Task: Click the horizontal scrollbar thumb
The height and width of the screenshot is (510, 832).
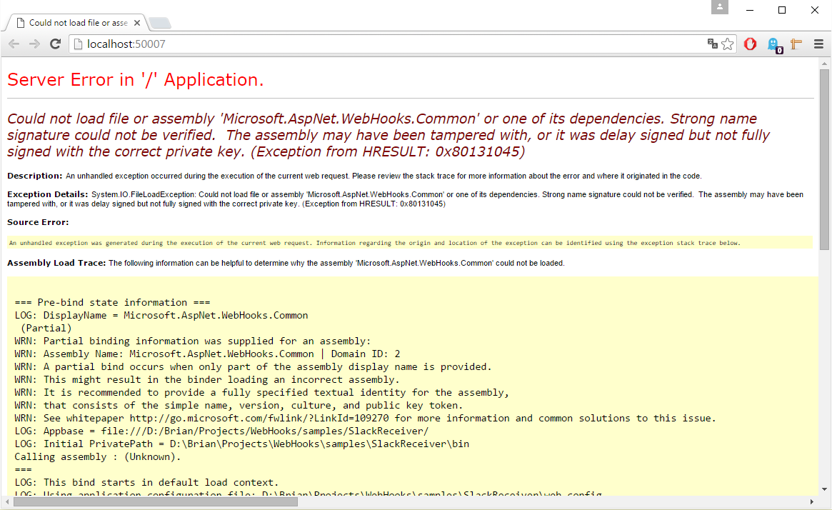Action: pyautogui.click(x=156, y=501)
